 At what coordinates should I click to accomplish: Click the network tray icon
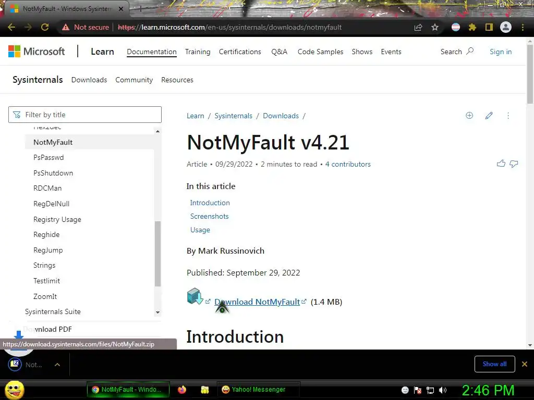click(x=430, y=390)
